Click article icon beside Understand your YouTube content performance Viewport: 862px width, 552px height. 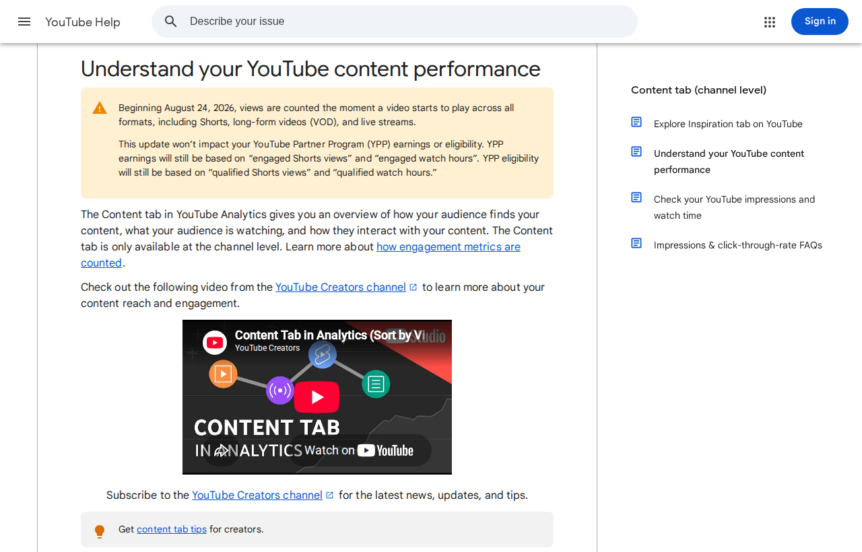click(636, 151)
